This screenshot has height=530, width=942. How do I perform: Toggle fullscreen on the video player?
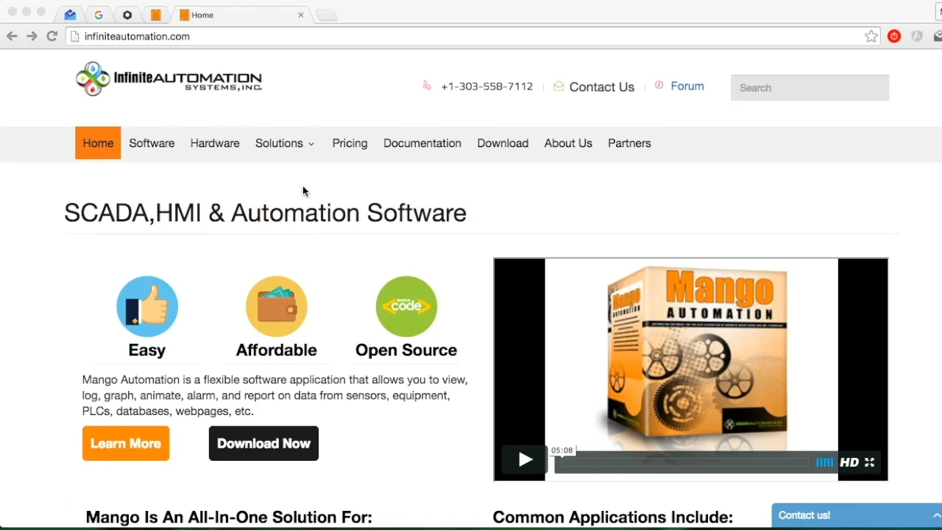click(x=869, y=462)
